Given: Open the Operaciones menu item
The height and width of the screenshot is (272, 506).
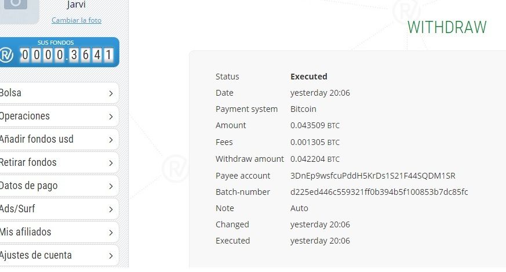Looking at the screenshot, I should pos(59,117).
